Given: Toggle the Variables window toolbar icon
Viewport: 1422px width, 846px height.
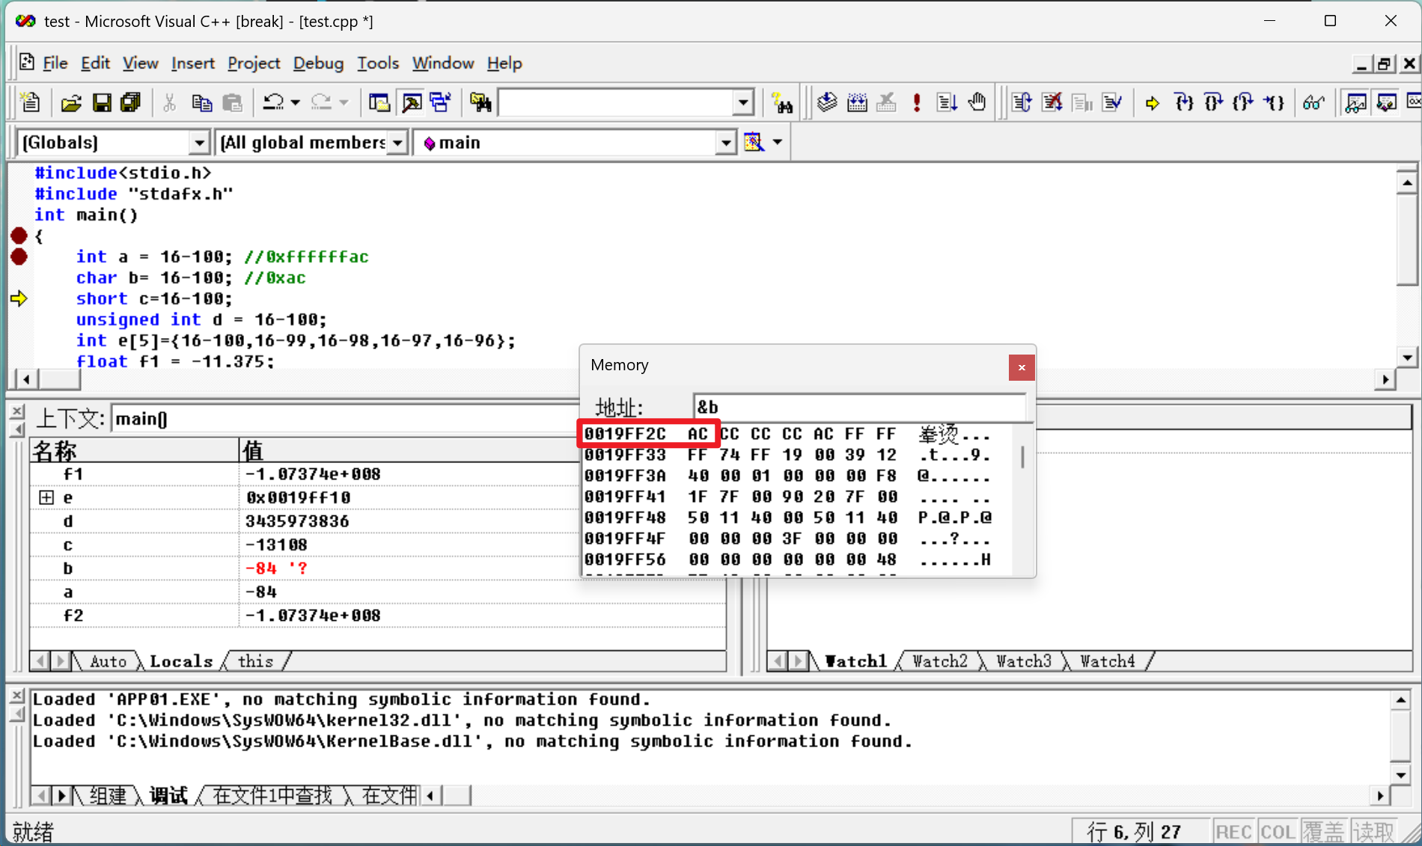Looking at the screenshot, I should (x=1386, y=102).
